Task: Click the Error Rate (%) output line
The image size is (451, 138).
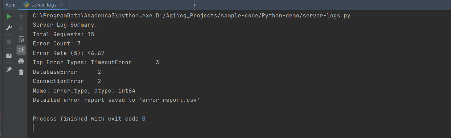Action: click(x=68, y=53)
